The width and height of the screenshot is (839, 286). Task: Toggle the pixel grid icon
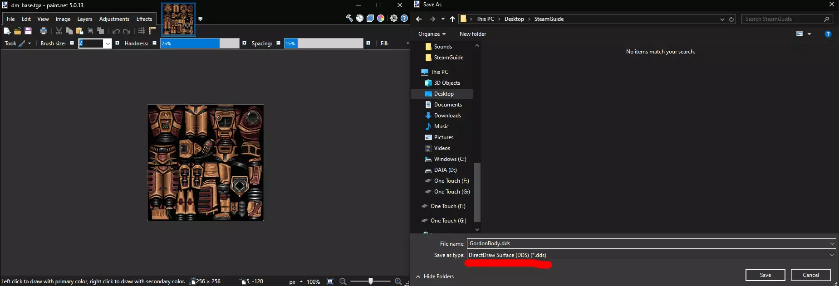click(142, 31)
